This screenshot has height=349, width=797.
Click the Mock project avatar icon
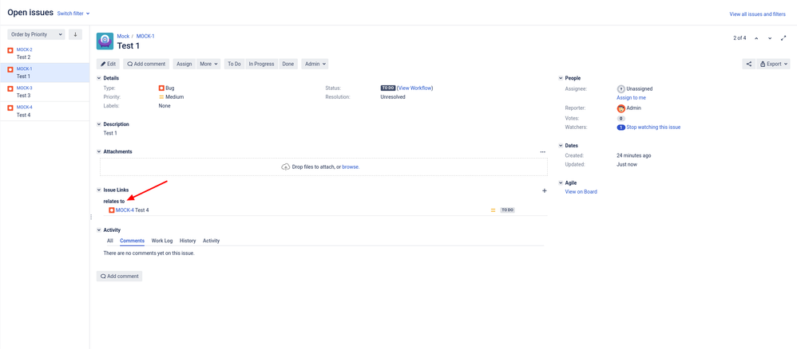tap(105, 41)
